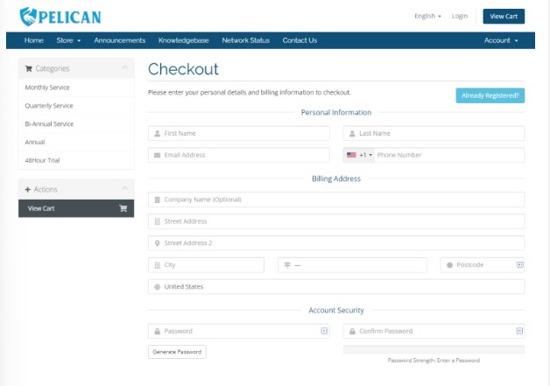
Task: Click the top View Cart button
Action: pos(504,17)
